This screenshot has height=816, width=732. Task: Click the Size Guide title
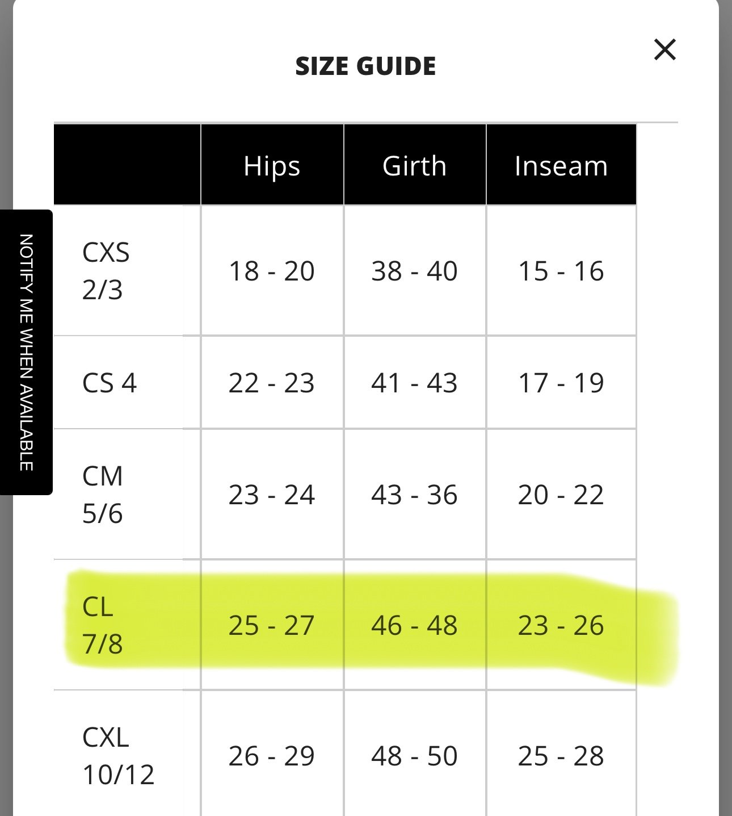point(365,66)
